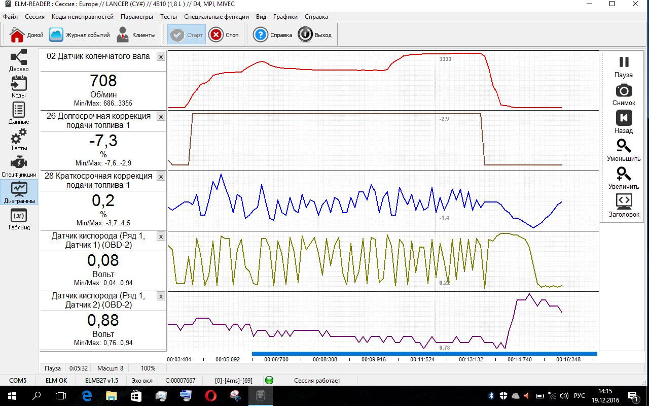Toggle the Заголовок header display
Viewport: 649px width, 406px height.
point(624,205)
